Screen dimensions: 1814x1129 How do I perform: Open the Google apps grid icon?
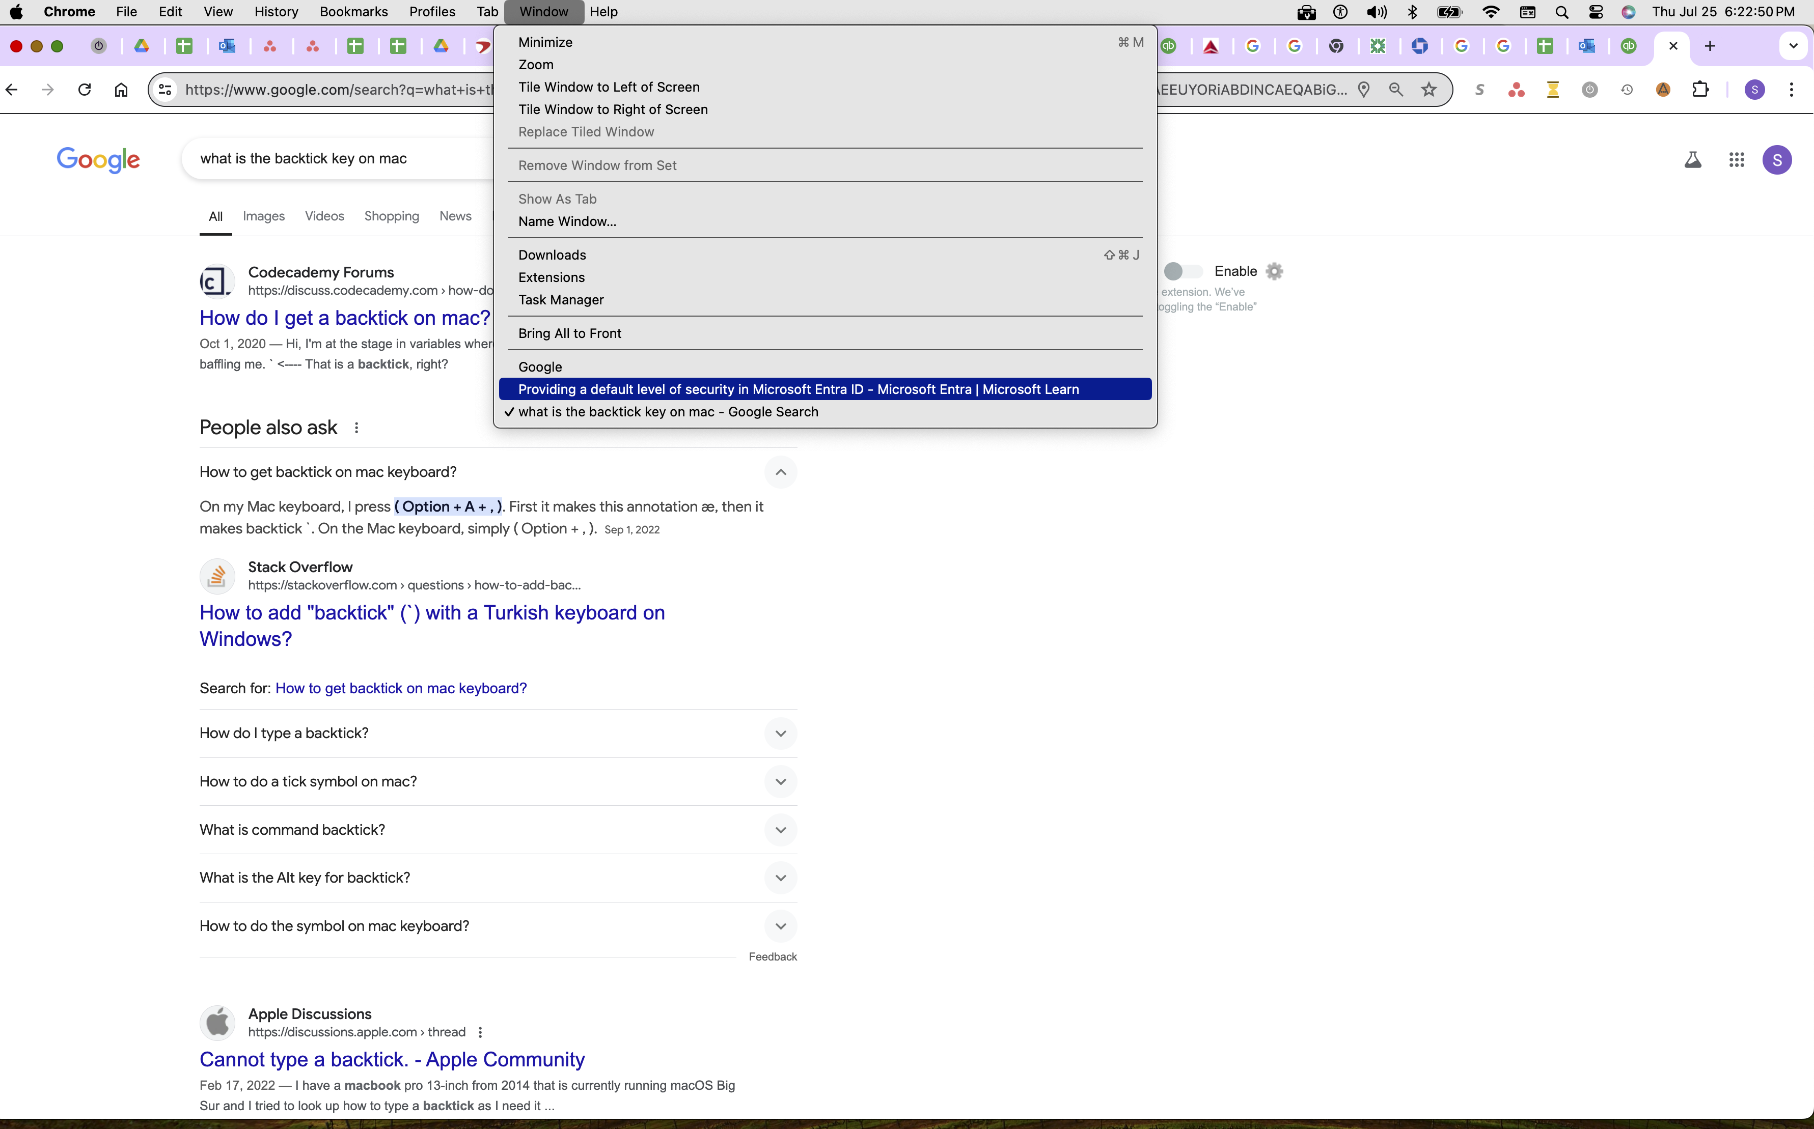tap(1736, 160)
